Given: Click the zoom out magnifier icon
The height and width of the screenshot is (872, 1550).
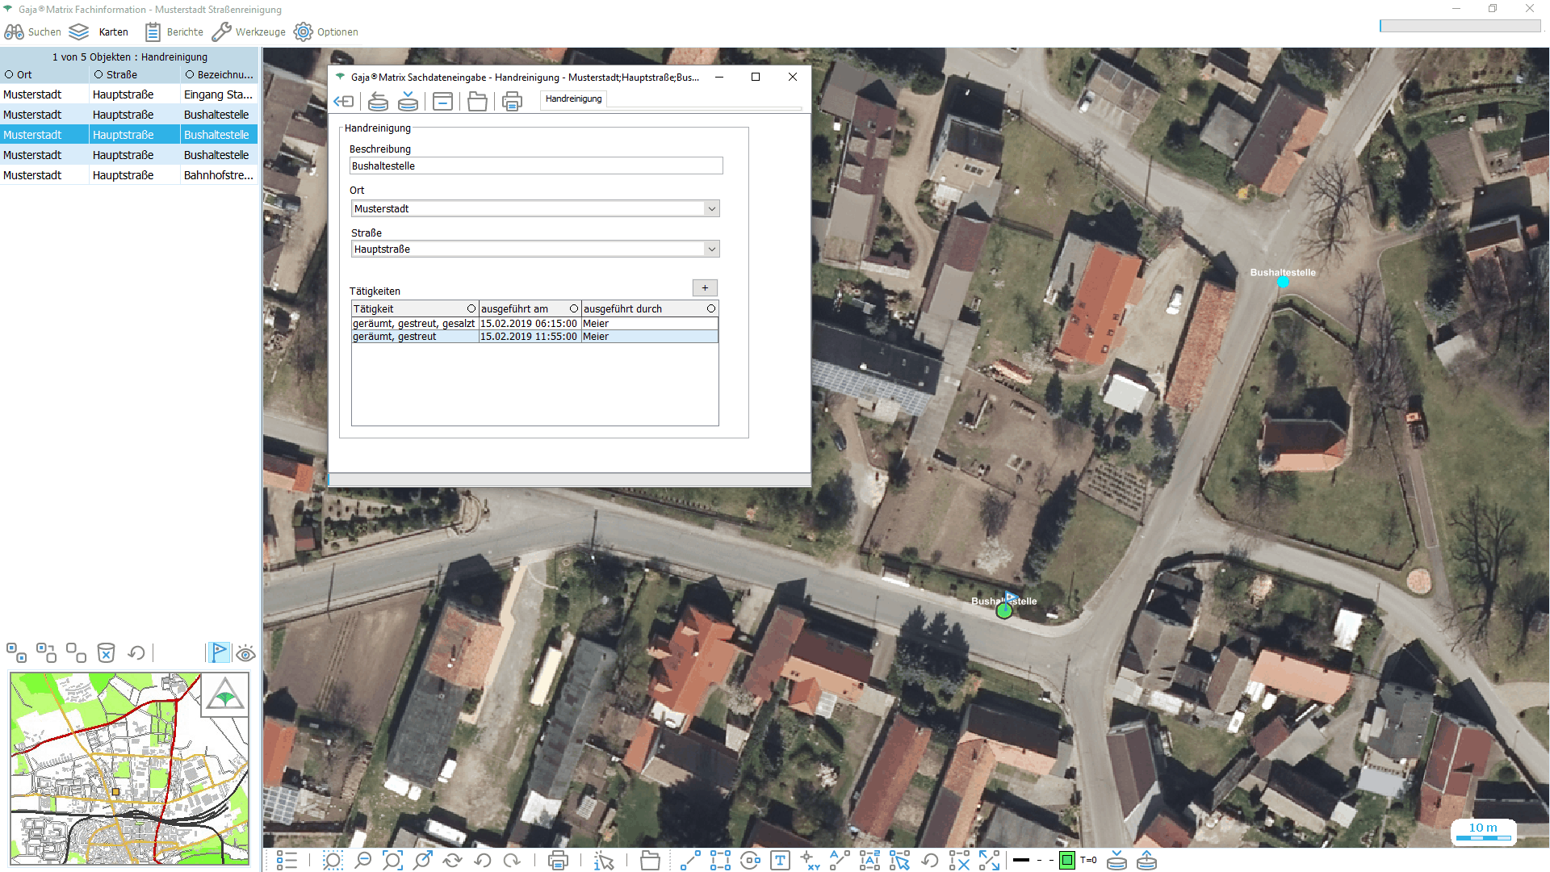Looking at the screenshot, I should tap(362, 861).
